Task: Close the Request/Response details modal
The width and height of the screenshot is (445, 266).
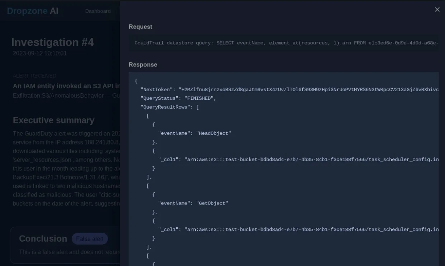Action: 437,9
